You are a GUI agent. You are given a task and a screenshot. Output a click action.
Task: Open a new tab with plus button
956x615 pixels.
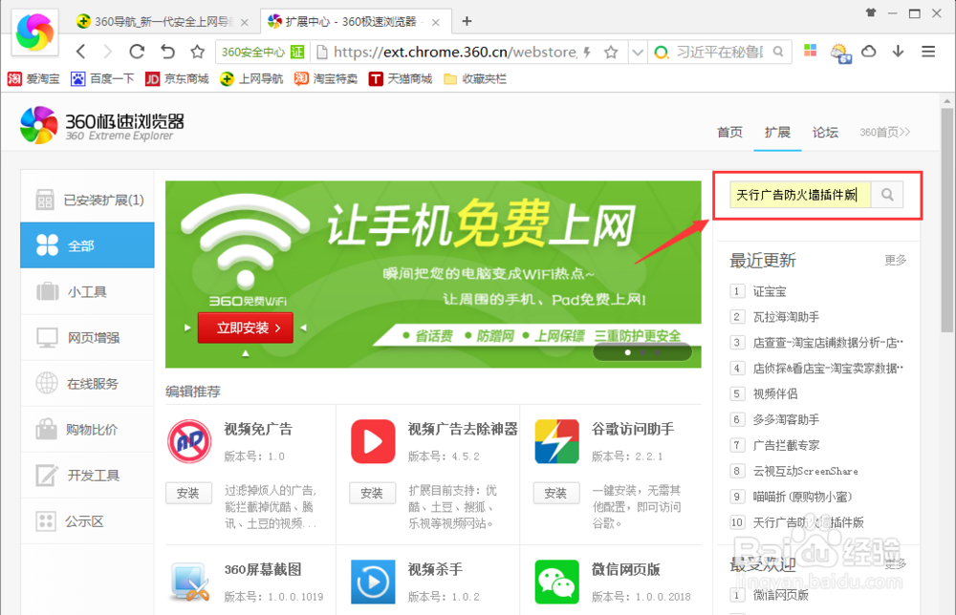[x=467, y=21]
